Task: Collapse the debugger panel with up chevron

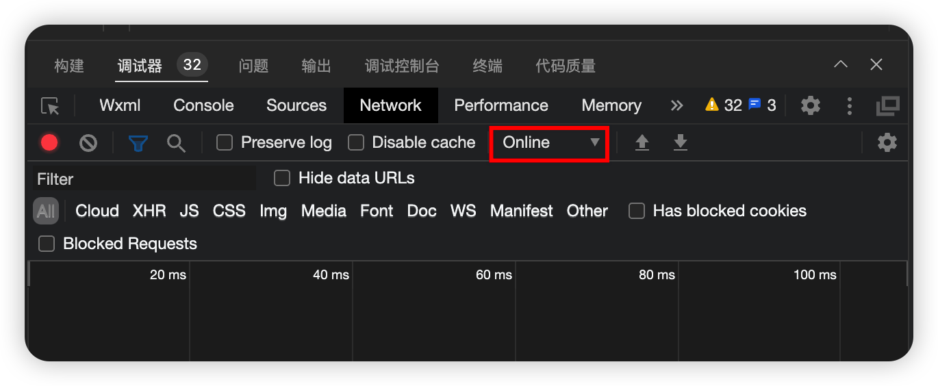Action: [841, 64]
